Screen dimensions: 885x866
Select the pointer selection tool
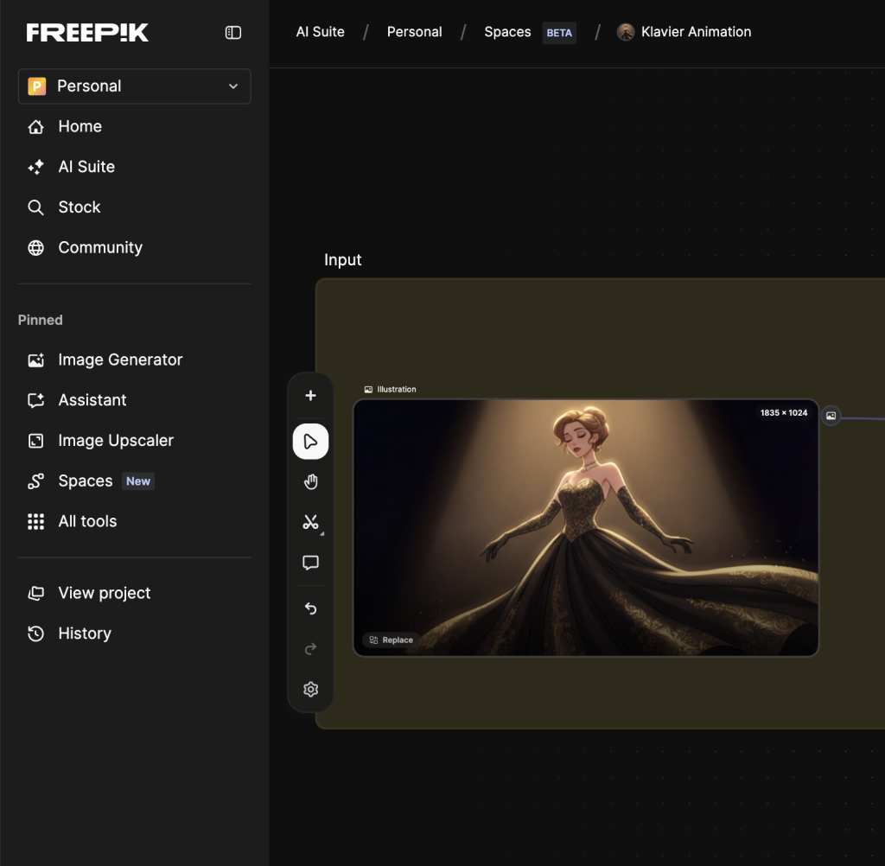tap(311, 442)
